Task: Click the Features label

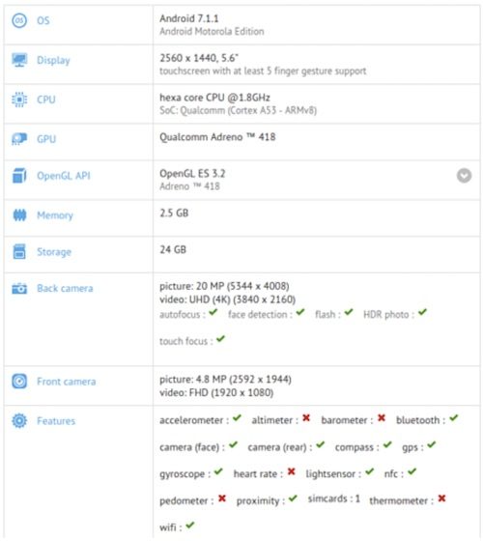Action: pyautogui.click(x=56, y=421)
